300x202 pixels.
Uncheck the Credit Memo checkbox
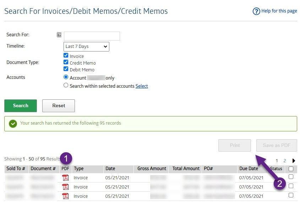point(66,62)
